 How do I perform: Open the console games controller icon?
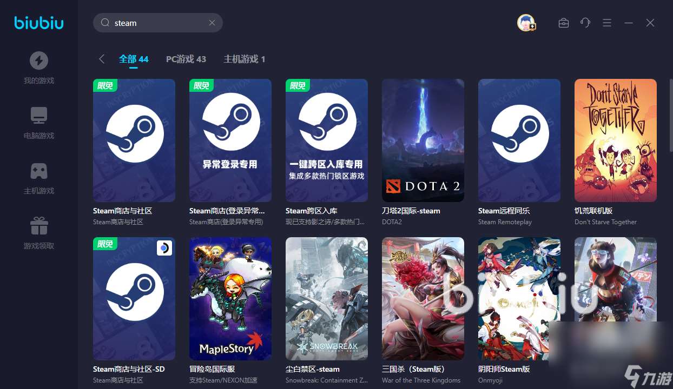coord(38,171)
